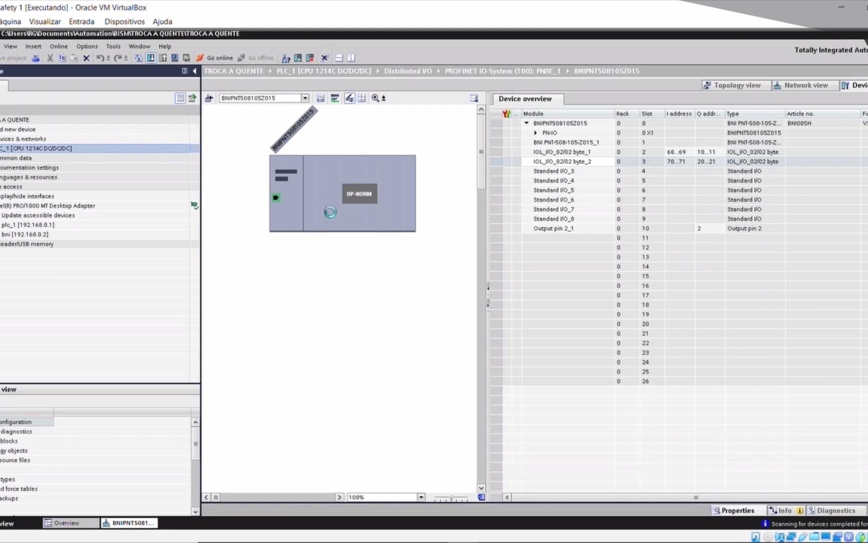
Task: Open the Insert menu
Action: click(x=33, y=46)
